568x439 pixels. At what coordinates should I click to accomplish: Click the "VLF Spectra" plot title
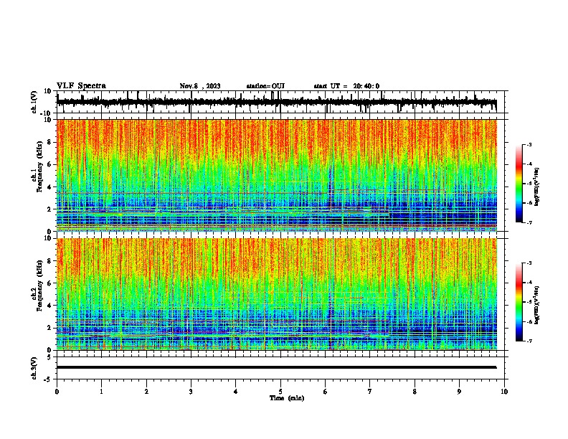81,86
